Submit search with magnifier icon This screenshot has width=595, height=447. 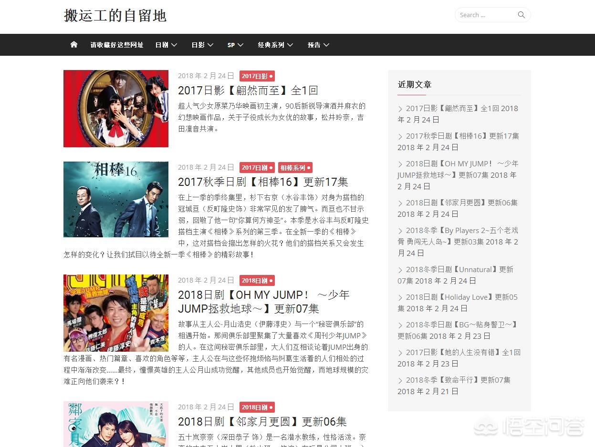tap(522, 15)
